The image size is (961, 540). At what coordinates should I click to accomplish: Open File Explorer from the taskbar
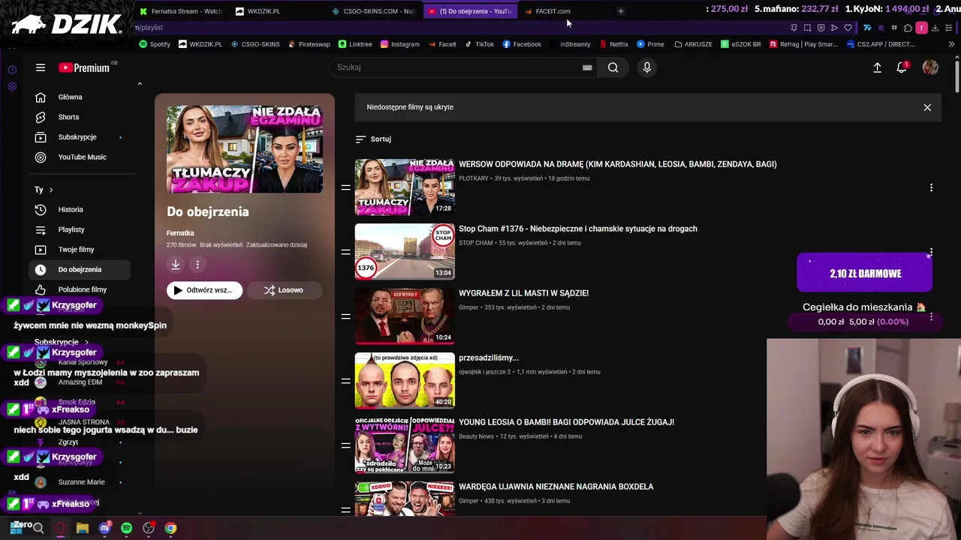point(83,528)
